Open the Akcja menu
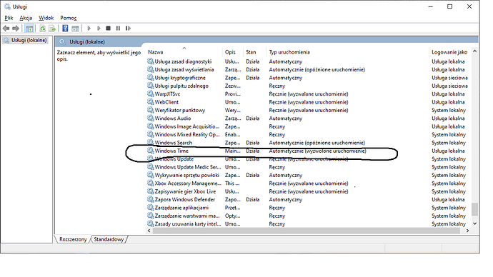The height and width of the screenshot is (277, 493). click(26, 18)
